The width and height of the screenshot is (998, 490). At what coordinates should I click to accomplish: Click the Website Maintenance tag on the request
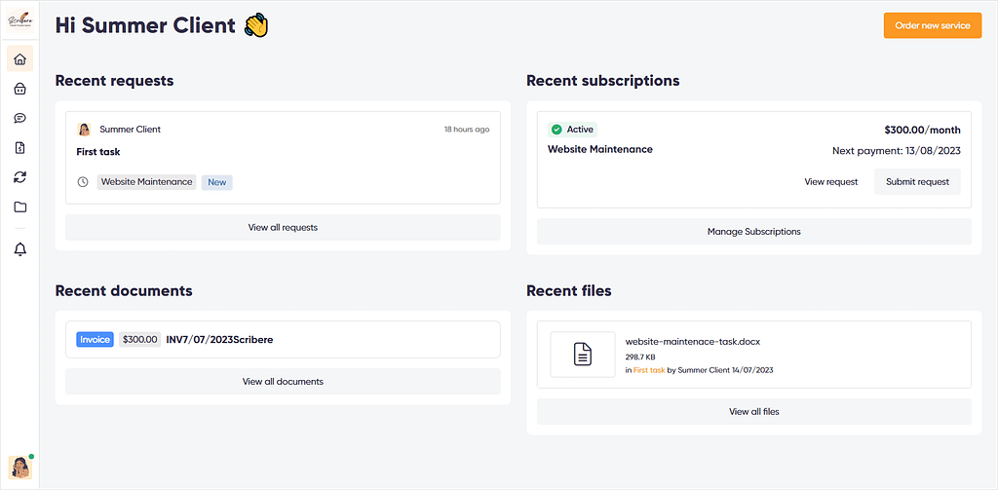(146, 182)
